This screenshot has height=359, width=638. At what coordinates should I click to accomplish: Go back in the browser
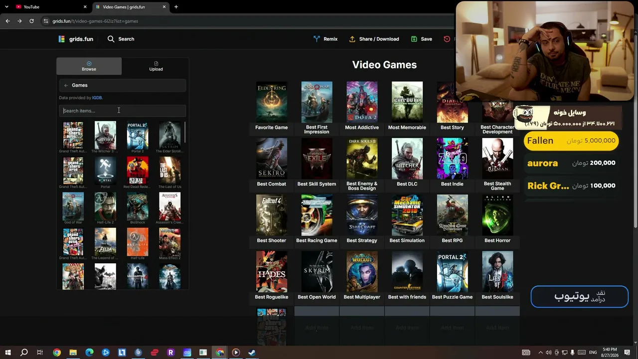[x=7, y=21]
